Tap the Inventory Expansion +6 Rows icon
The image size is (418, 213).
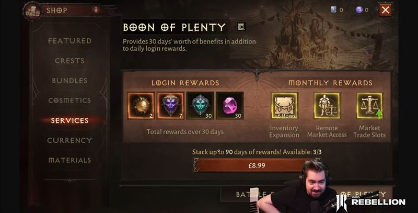(x=284, y=106)
